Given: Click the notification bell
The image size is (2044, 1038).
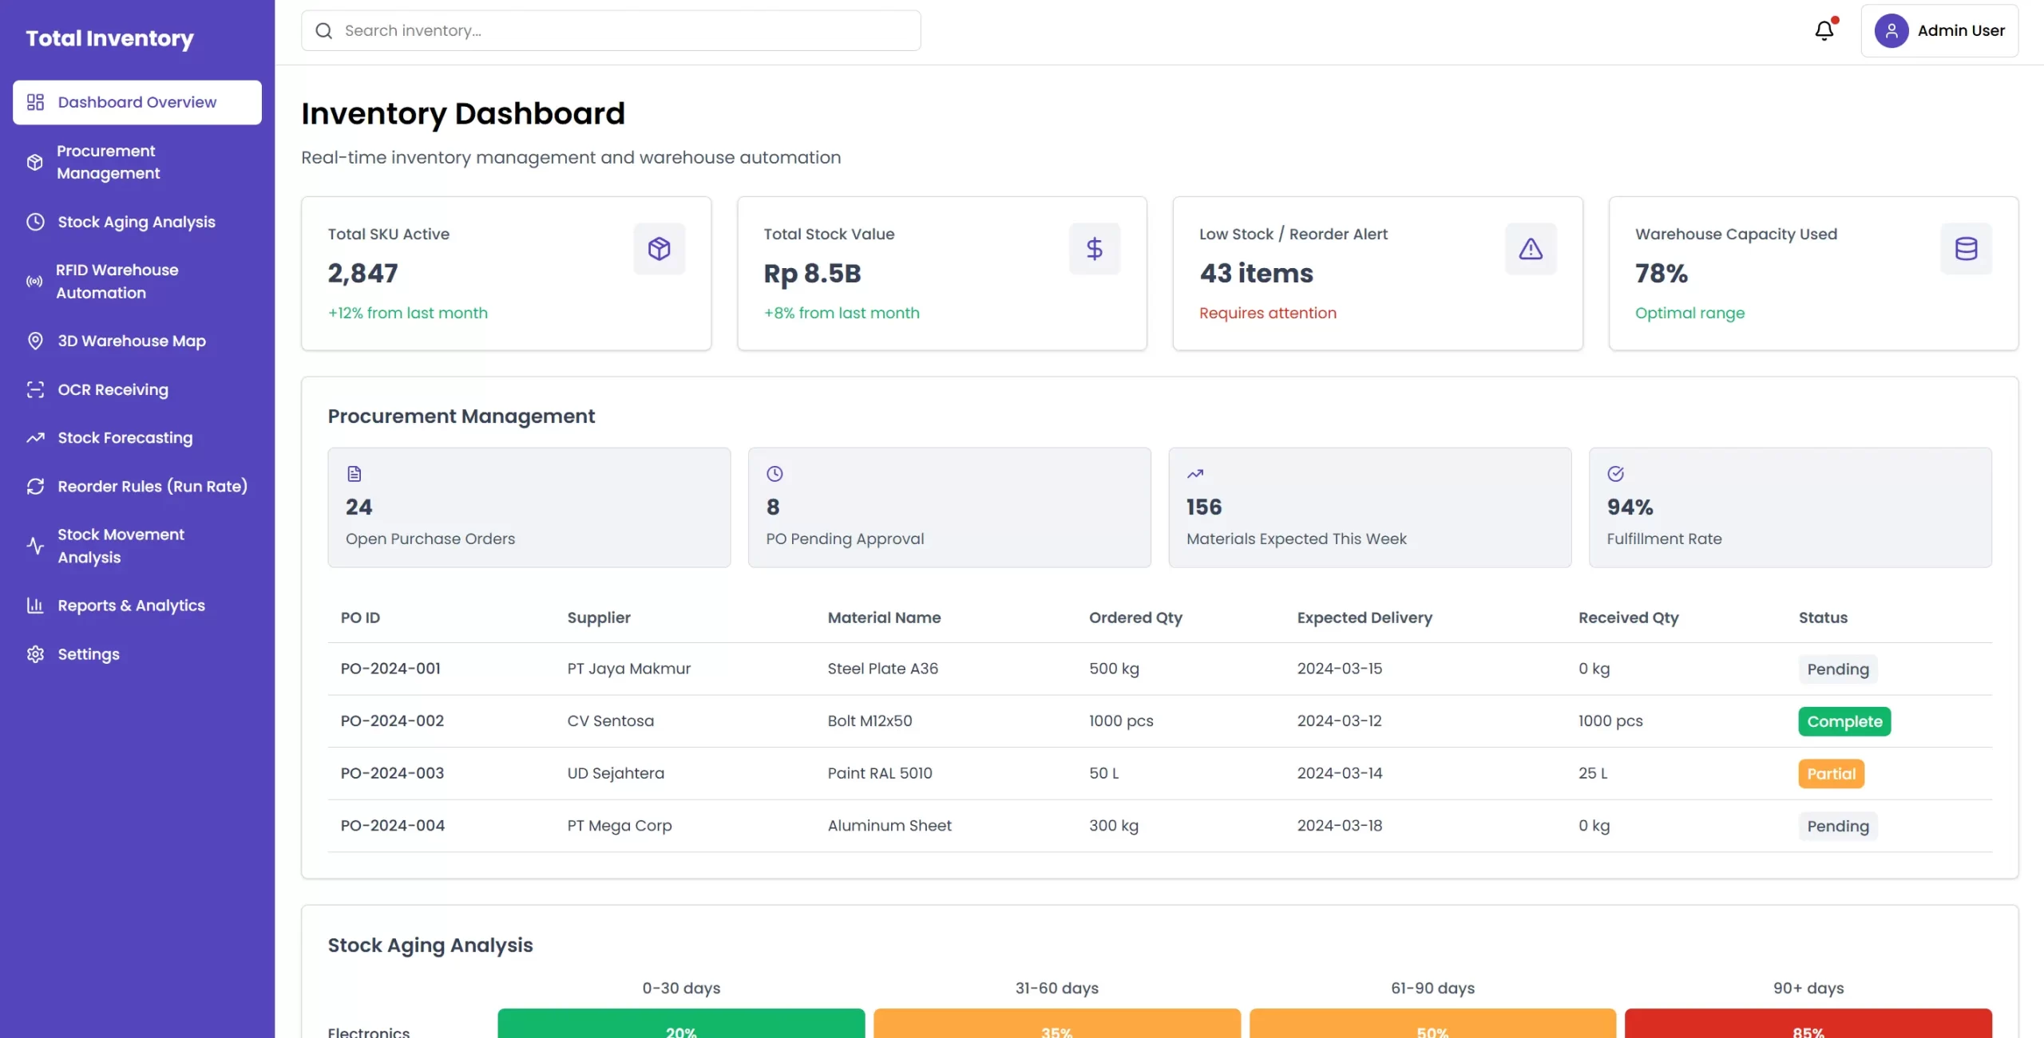Looking at the screenshot, I should (1826, 30).
